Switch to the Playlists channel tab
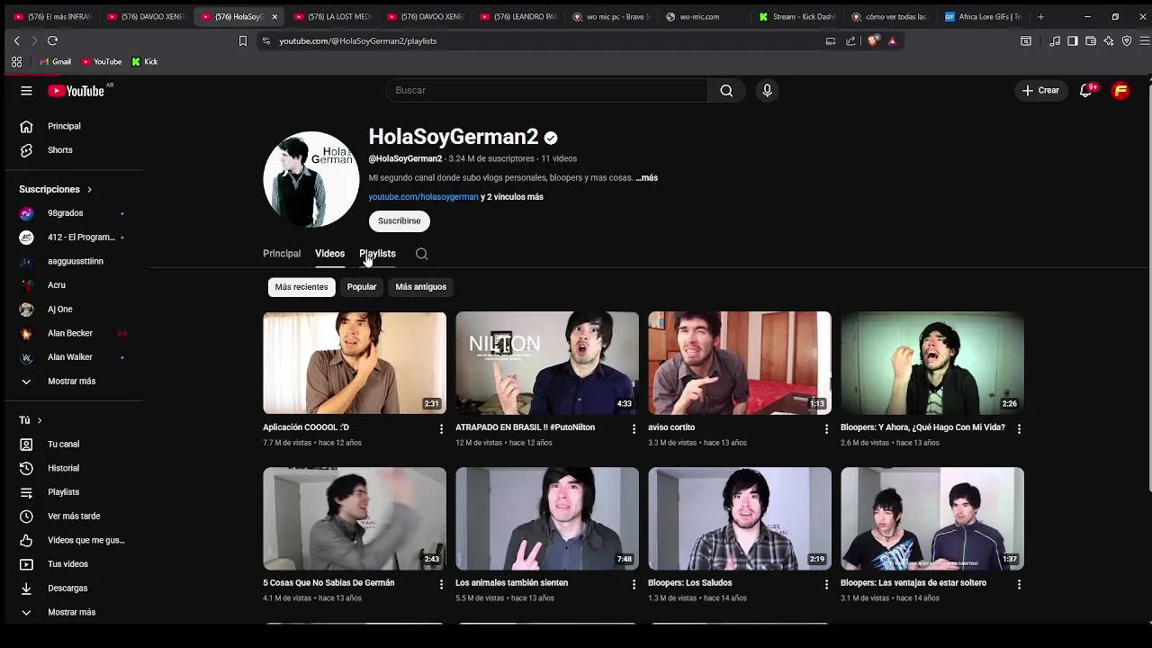 [377, 254]
